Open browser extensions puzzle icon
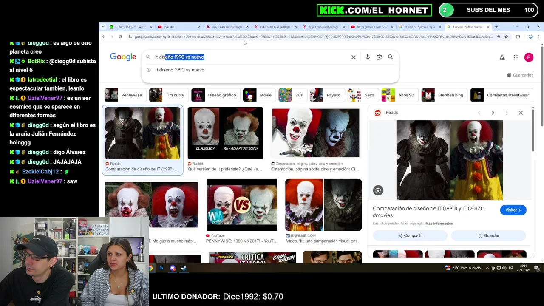The width and height of the screenshot is (544, 306). [518, 37]
